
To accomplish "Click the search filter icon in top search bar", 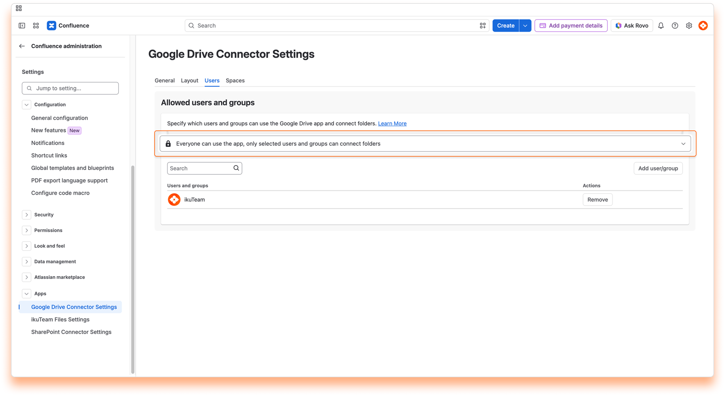I will point(482,25).
